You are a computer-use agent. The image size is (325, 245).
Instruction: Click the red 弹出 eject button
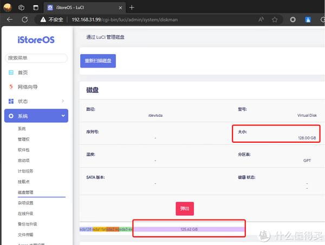[185, 209]
